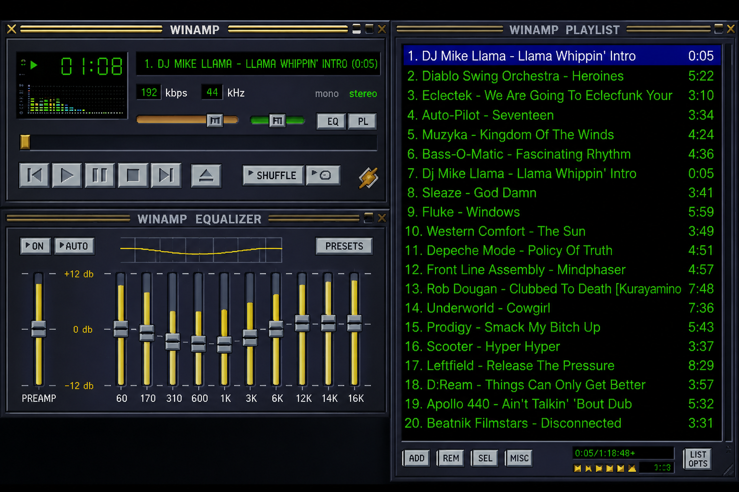Click the mini eject button in playlist footer
The height and width of the screenshot is (492, 739).
pos(632,468)
